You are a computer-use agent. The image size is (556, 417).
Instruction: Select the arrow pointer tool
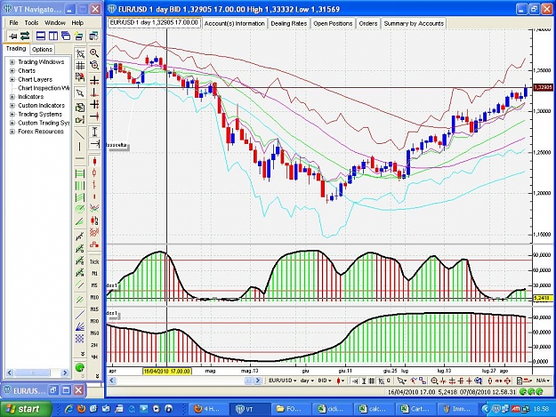point(80,93)
